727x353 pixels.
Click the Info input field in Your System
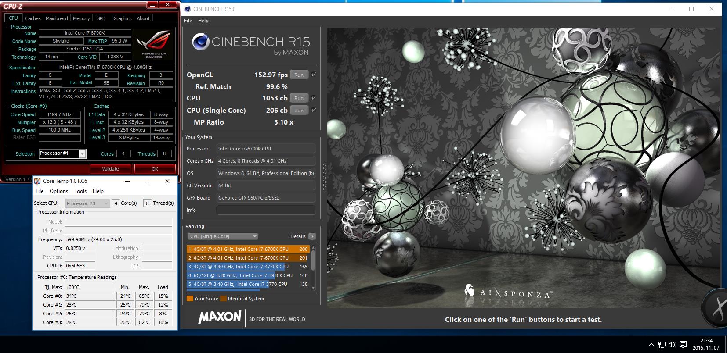(x=266, y=210)
